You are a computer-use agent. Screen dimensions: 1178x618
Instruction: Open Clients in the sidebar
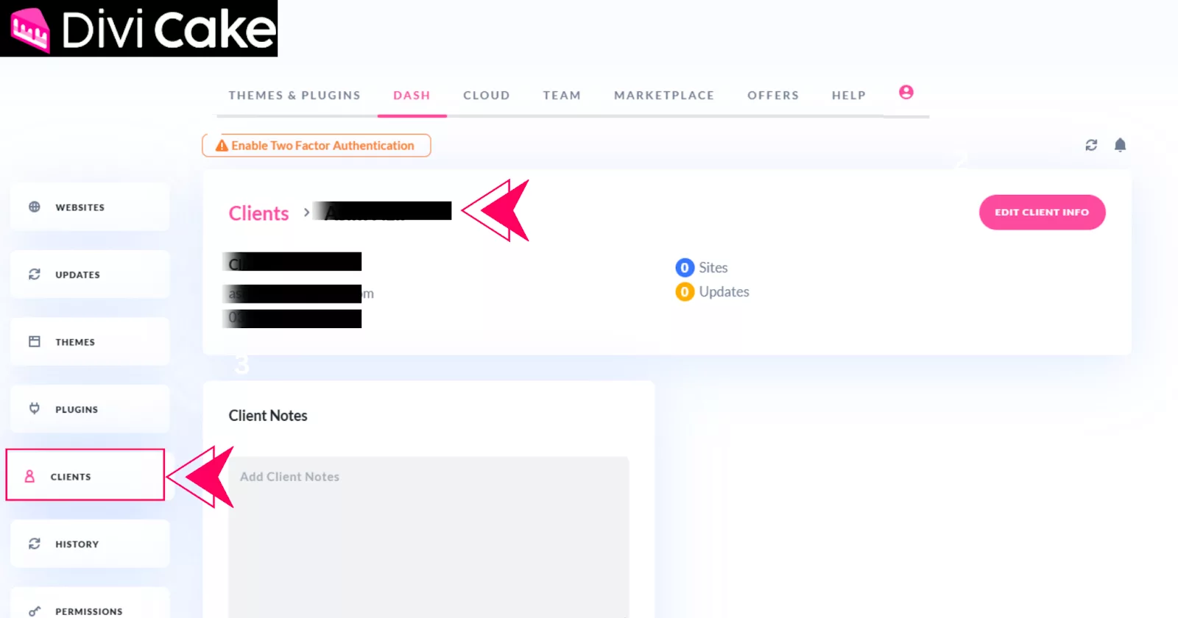[x=85, y=475]
